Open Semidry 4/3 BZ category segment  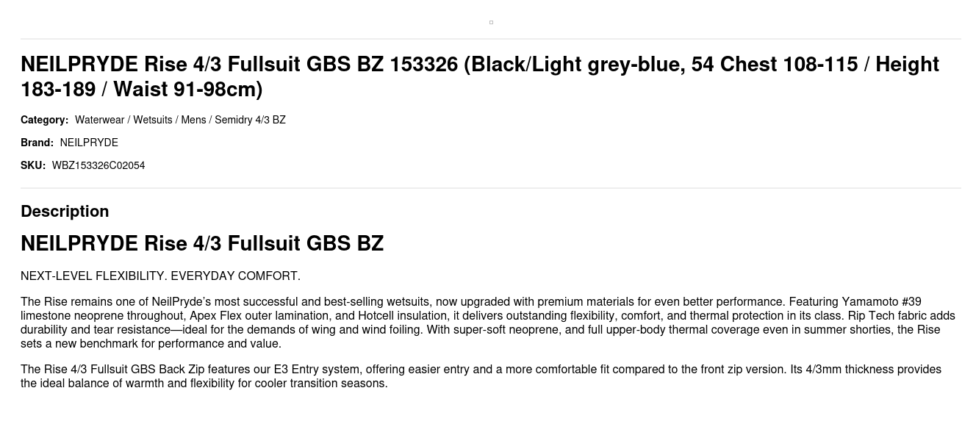pyautogui.click(x=250, y=120)
